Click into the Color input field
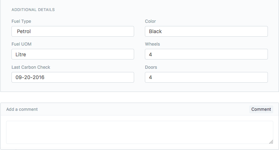The width and height of the screenshot is (279, 150). click(x=206, y=31)
